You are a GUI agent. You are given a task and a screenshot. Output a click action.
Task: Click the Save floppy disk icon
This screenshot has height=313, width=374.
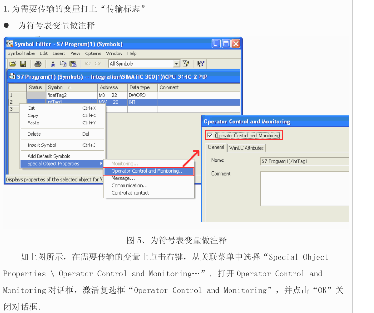point(23,64)
